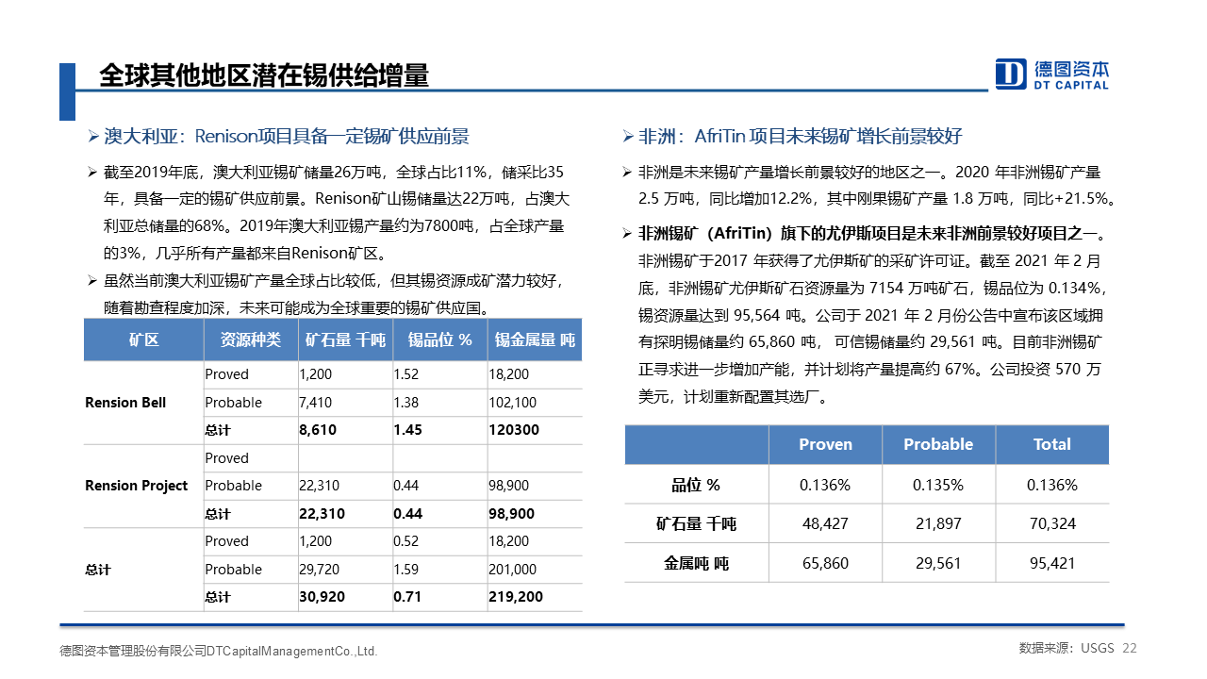Select cell value 29,720

coord(320,570)
